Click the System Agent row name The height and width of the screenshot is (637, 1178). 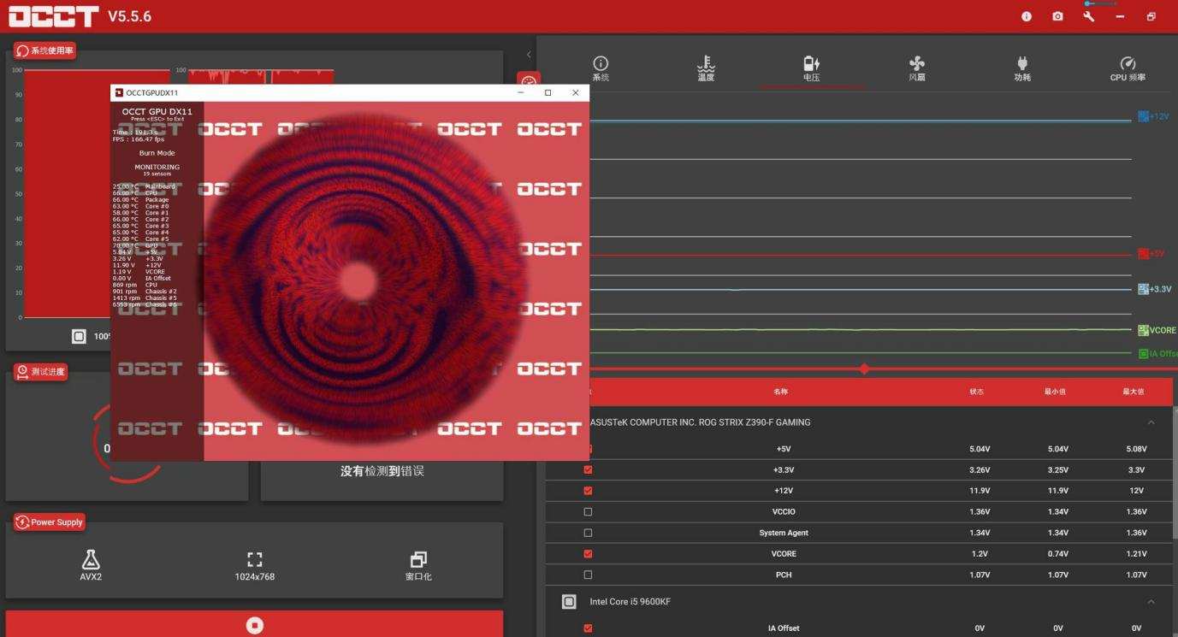pos(784,533)
